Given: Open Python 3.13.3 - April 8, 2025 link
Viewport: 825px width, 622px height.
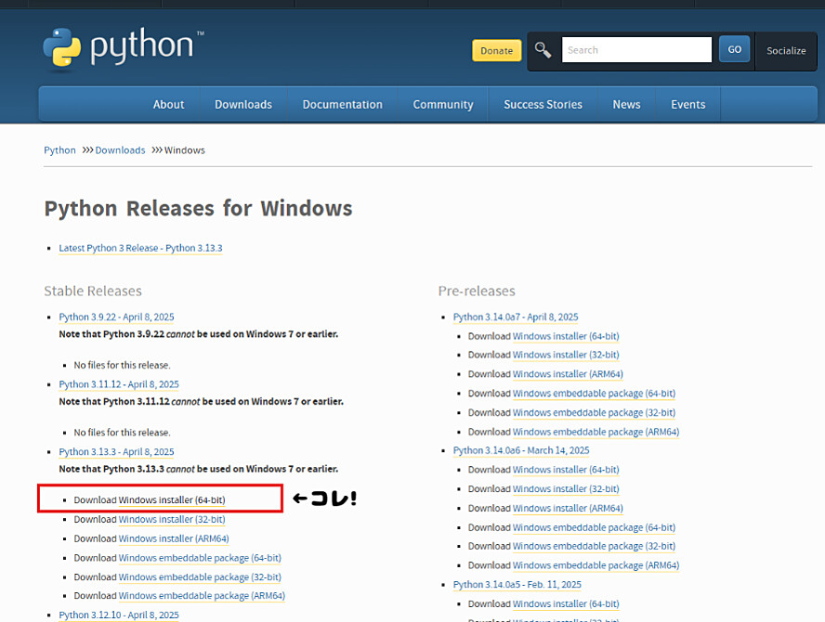Looking at the screenshot, I should pyautogui.click(x=116, y=452).
